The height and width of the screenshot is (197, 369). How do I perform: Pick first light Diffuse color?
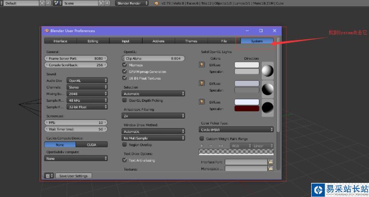[x=247, y=65]
